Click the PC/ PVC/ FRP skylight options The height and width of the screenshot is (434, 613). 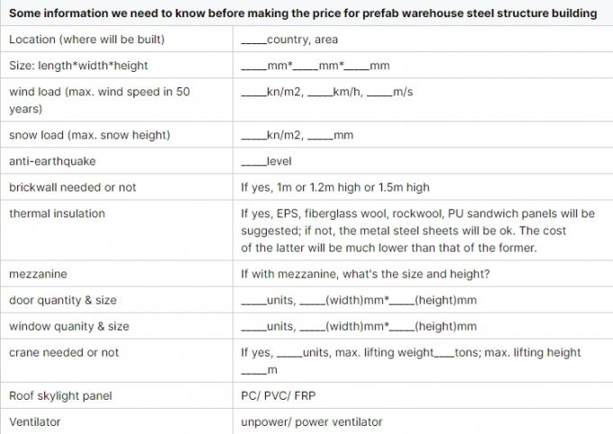coord(279,395)
